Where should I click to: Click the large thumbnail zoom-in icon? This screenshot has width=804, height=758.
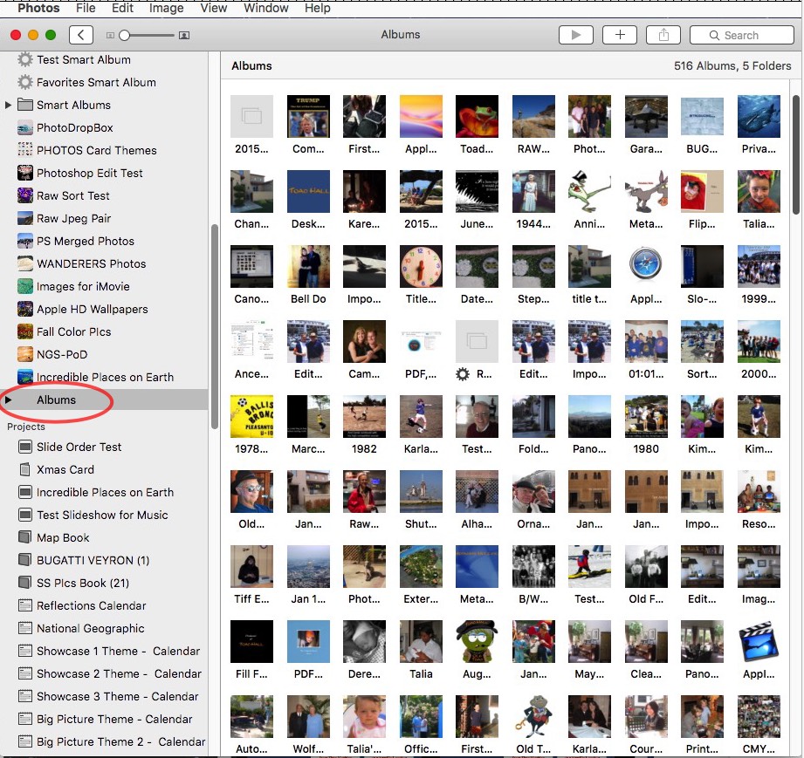pos(184,36)
